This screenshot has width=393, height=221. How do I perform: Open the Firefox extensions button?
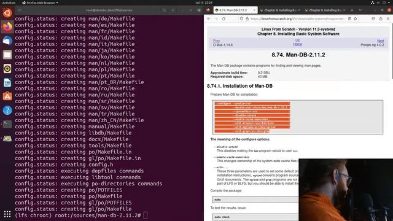click(381, 19)
